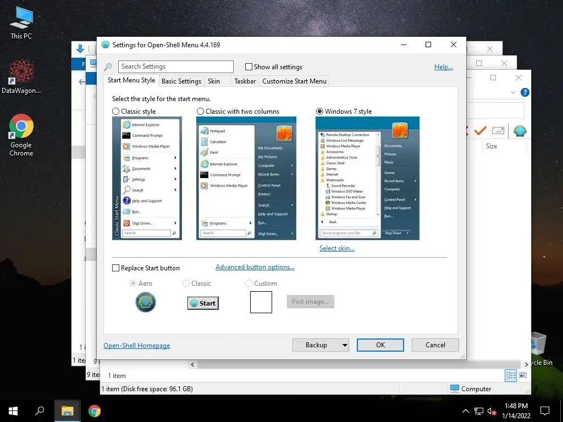The width and height of the screenshot is (563, 422).
Task: Open File Explorer from the taskbar
Action: pyautogui.click(x=67, y=411)
